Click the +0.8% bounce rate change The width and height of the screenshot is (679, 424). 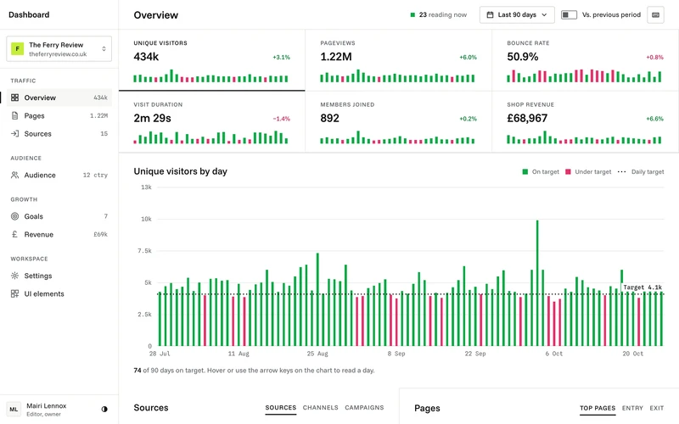654,57
